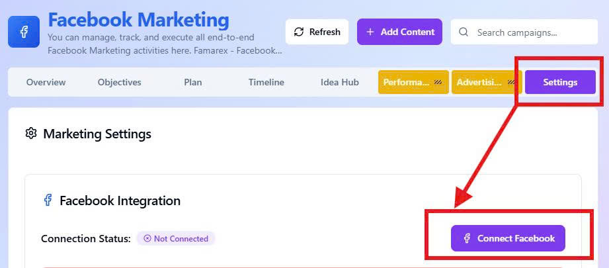Switch to the Objectives tab
The image size is (609, 268).
120,83
